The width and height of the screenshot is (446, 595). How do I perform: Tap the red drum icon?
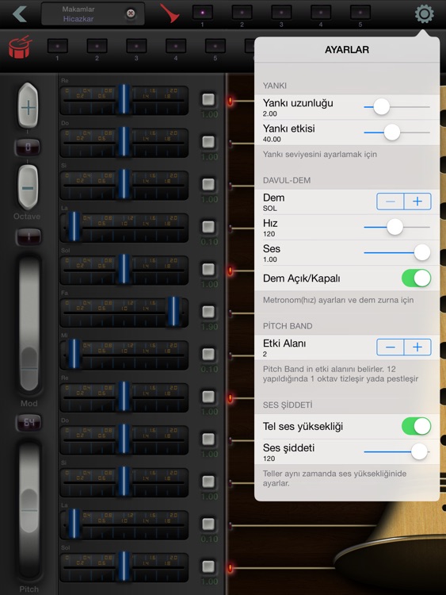[x=20, y=47]
